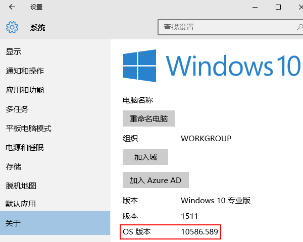The image size is (303, 242).
Task: Click the 设置 window title
Action: [x=36, y=7]
